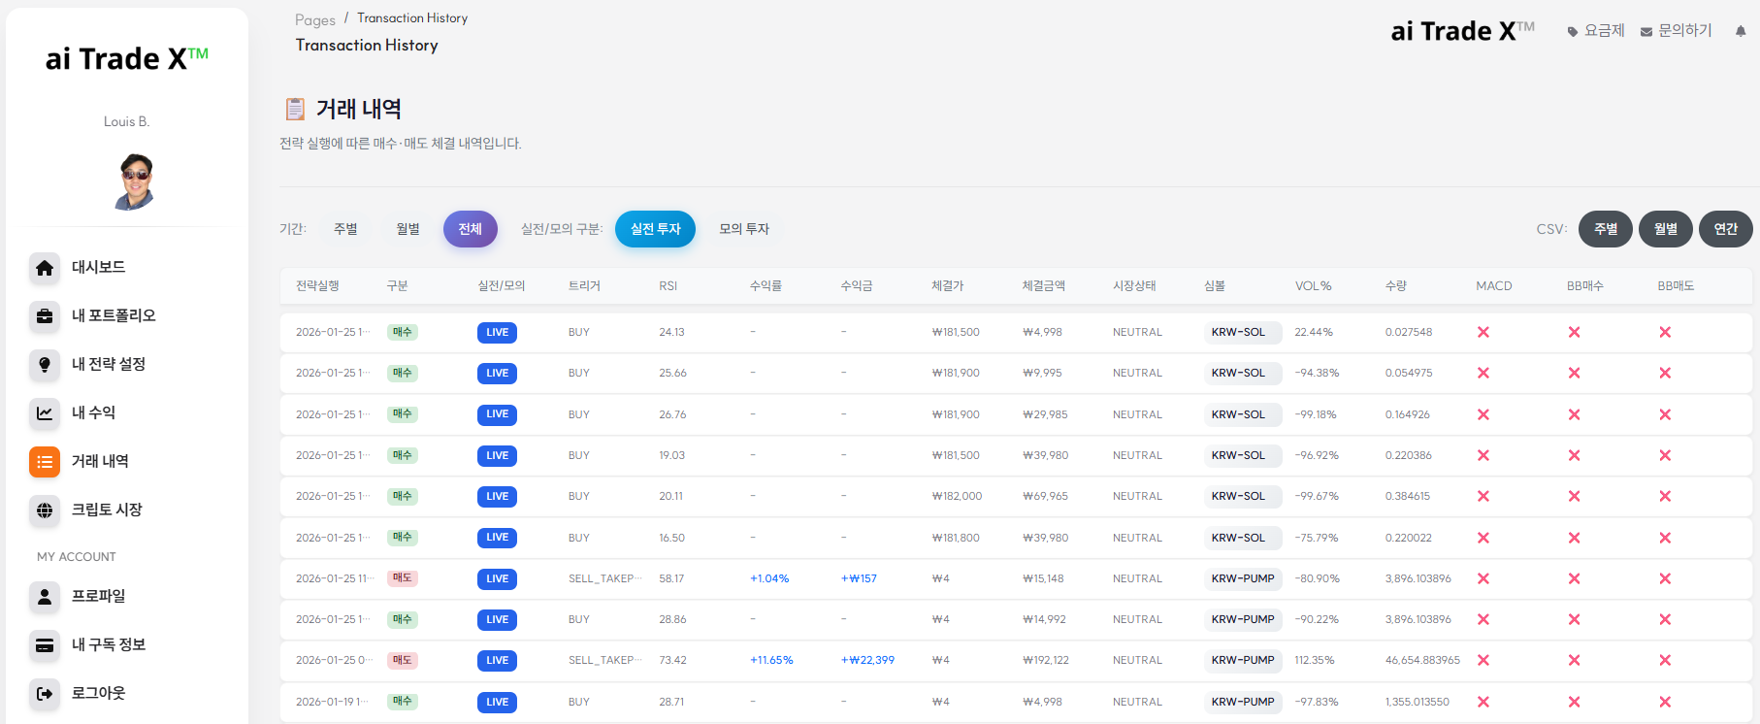Image resolution: width=1760 pixels, height=724 pixels.
Task: Click the MACD X mark in the 24.13 RSI row
Action: pos(1483,332)
